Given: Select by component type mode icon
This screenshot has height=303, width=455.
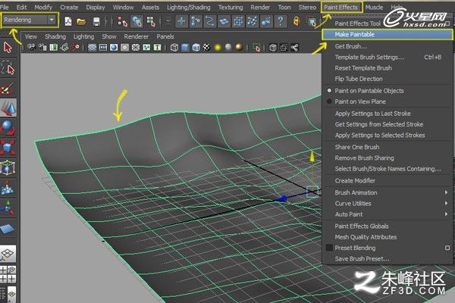Looking at the screenshot, I should coord(151,21).
